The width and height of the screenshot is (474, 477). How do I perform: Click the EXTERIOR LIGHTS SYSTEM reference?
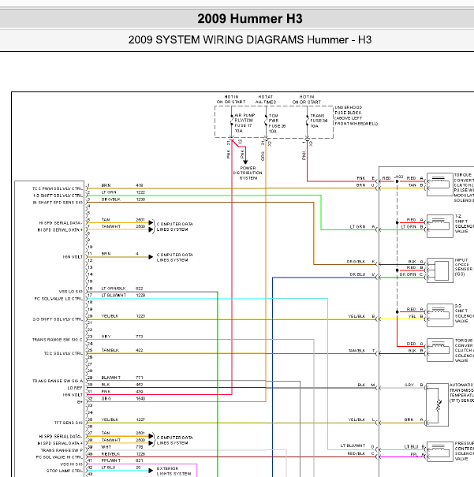174,471
